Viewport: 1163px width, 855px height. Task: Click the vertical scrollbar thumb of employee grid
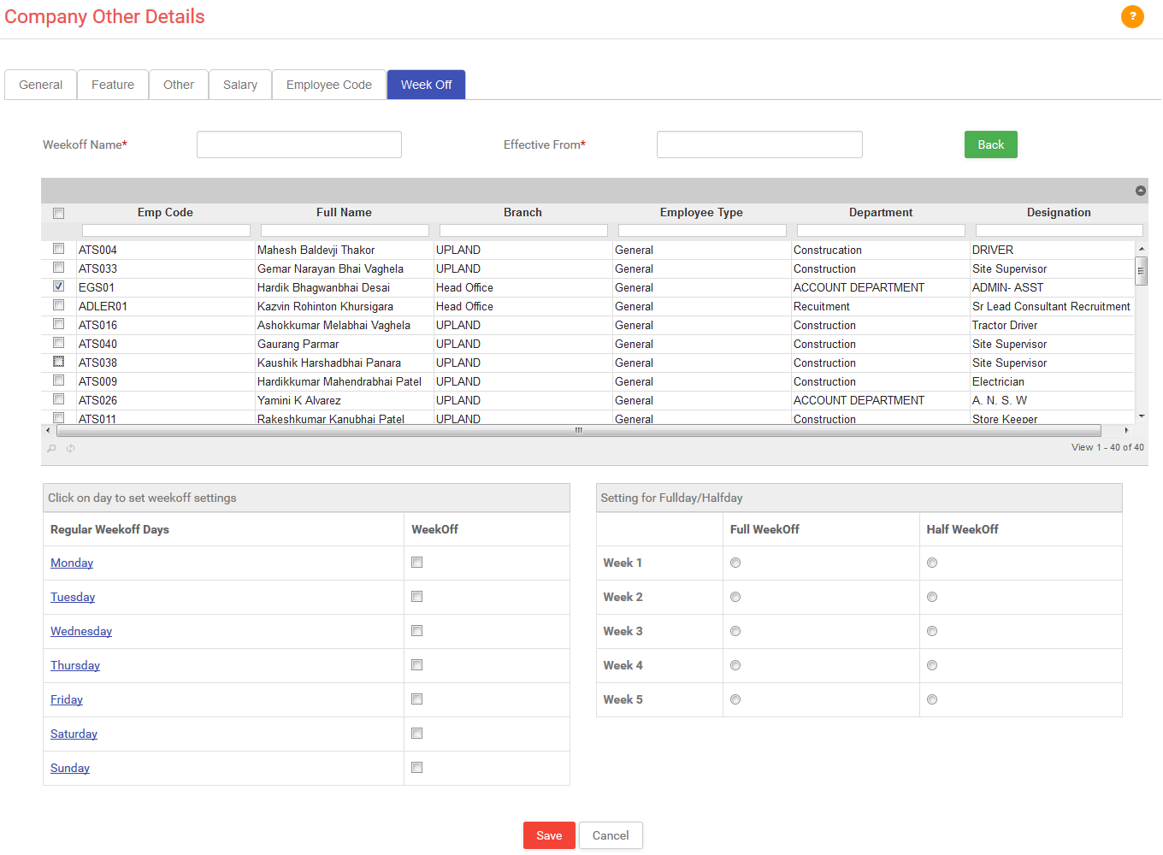click(x=1141, y=271)
